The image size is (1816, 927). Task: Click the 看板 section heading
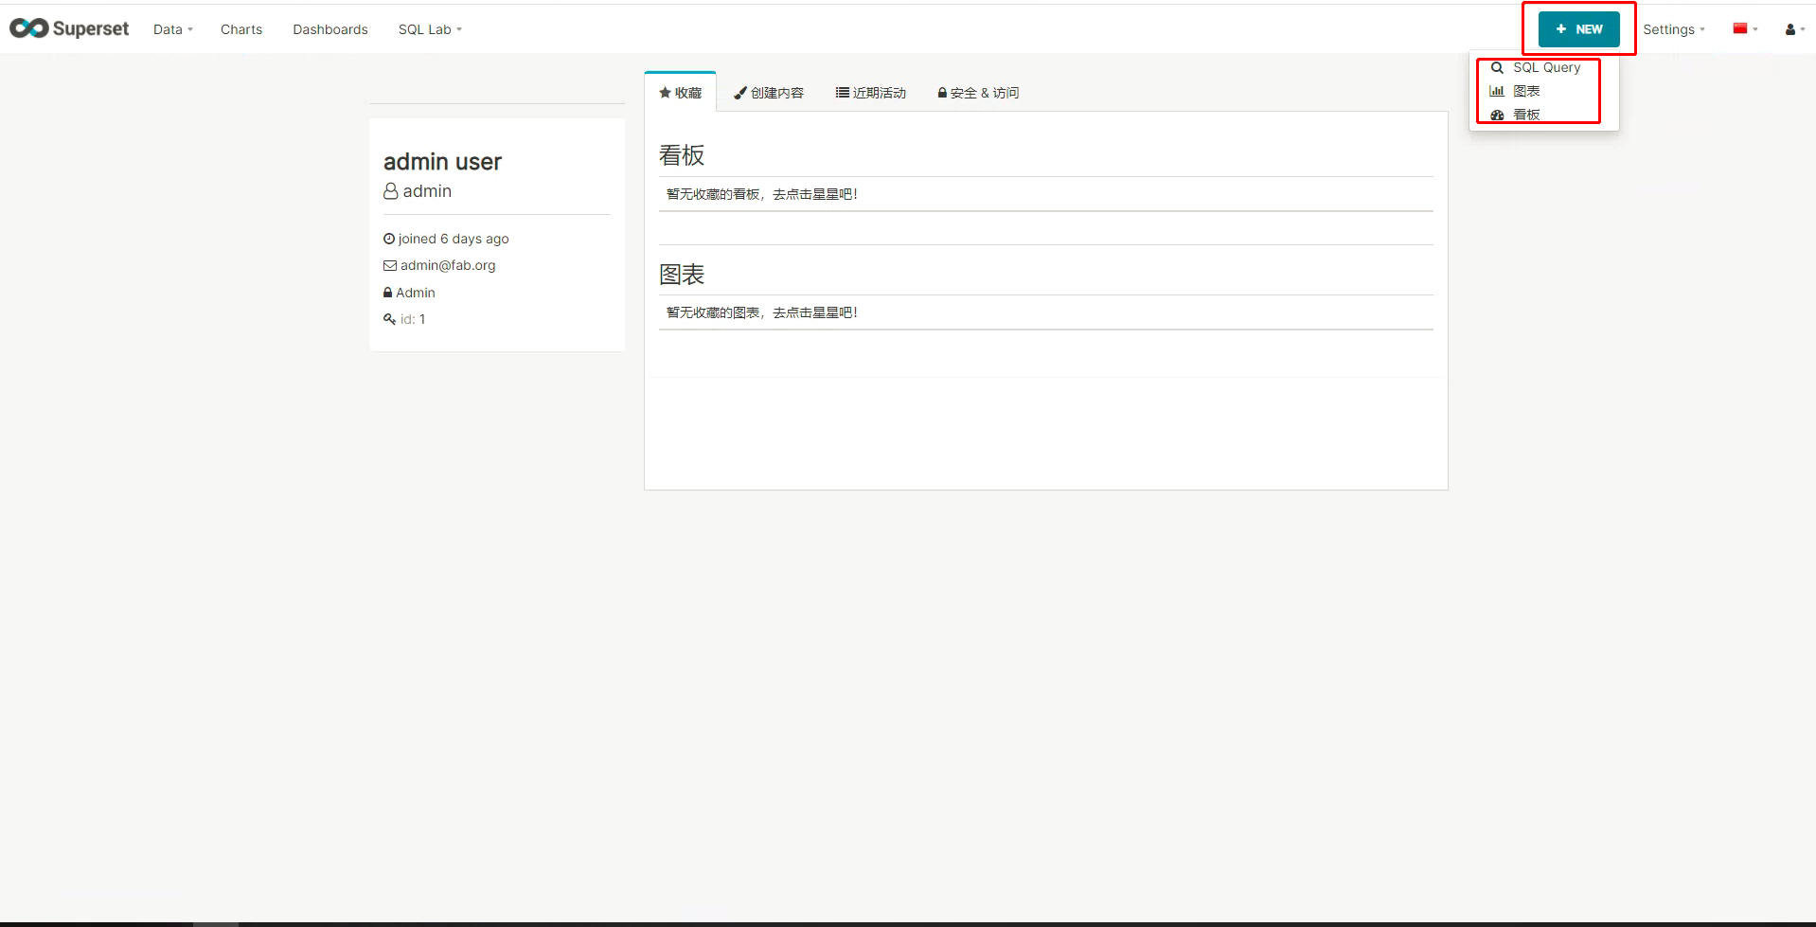tap(682, 155)
